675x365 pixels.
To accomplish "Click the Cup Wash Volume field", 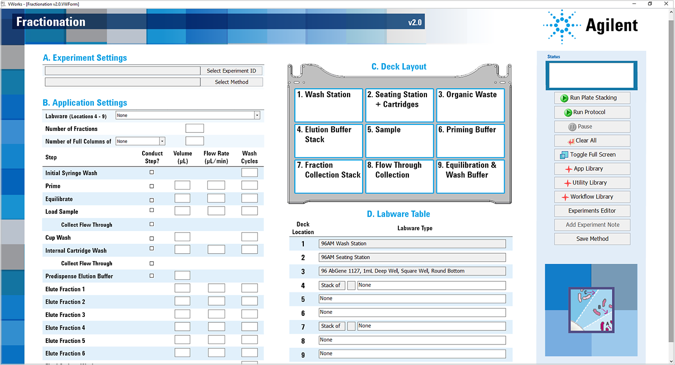I will tap(182, 237).
